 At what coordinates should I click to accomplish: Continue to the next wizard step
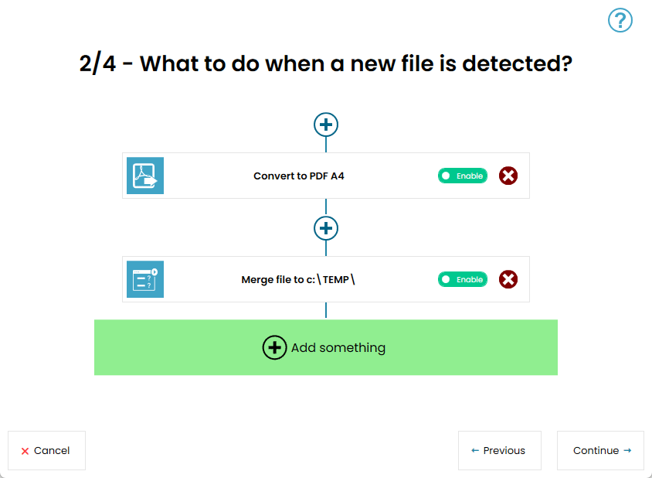point(600,451)
